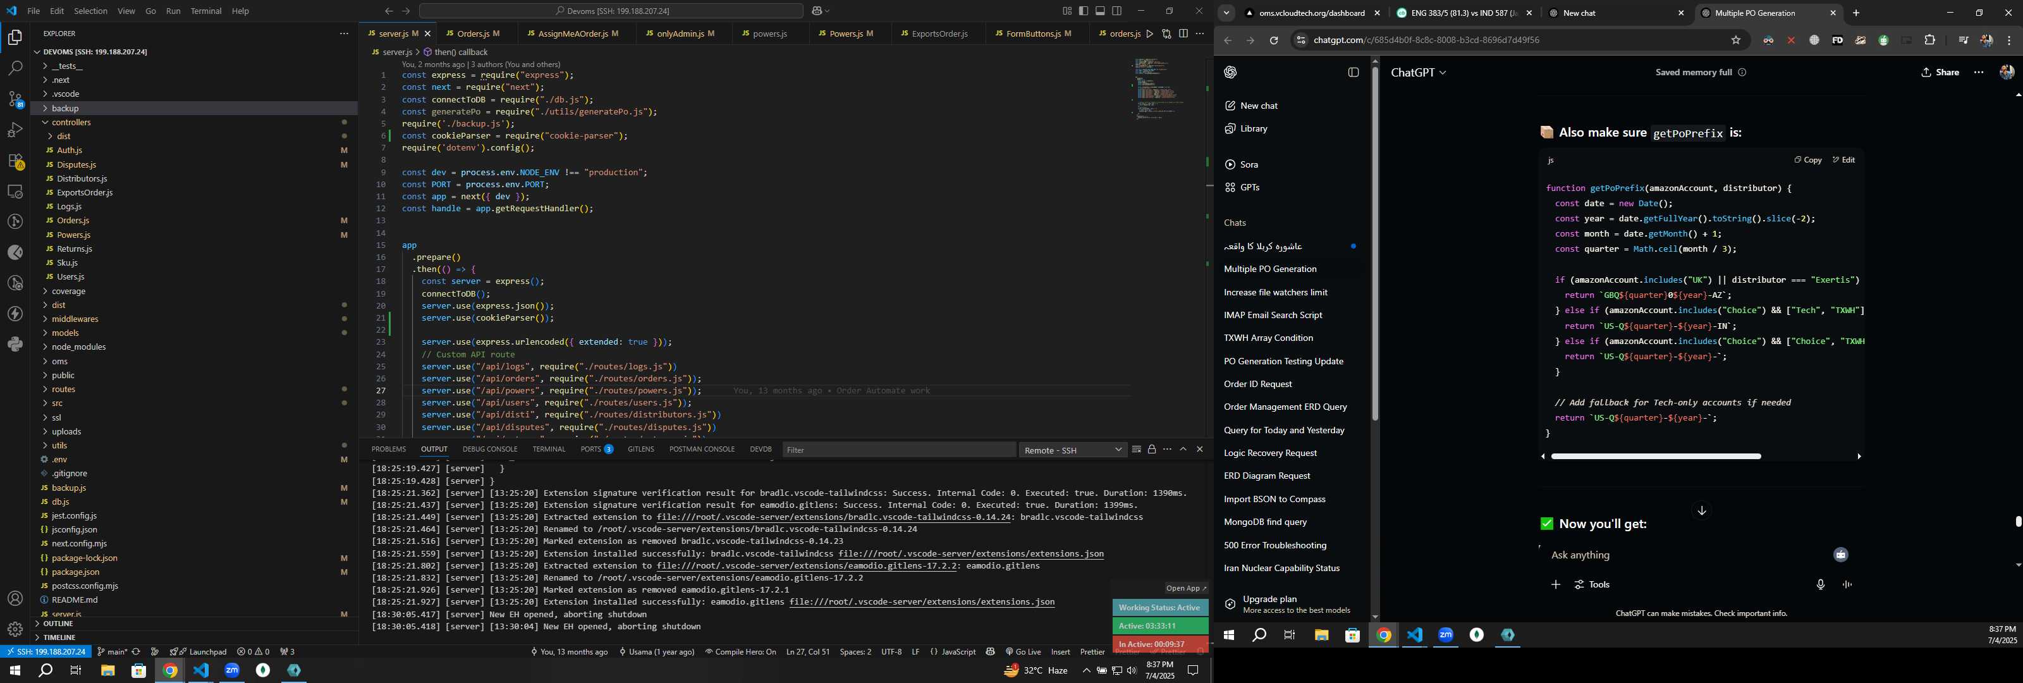This screenshot has width=2023, height=683.
Task: Click the Copilot icon next to command center
Action: (817, 11)
